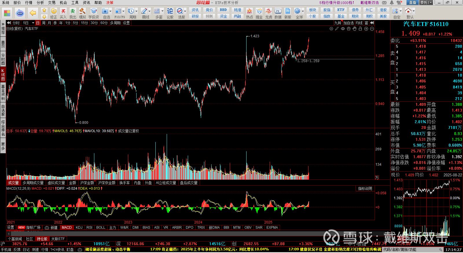This screenshot has height=253, width=463.
Task: Go back with the yellow left arrow
Action: tap(33, 13)
